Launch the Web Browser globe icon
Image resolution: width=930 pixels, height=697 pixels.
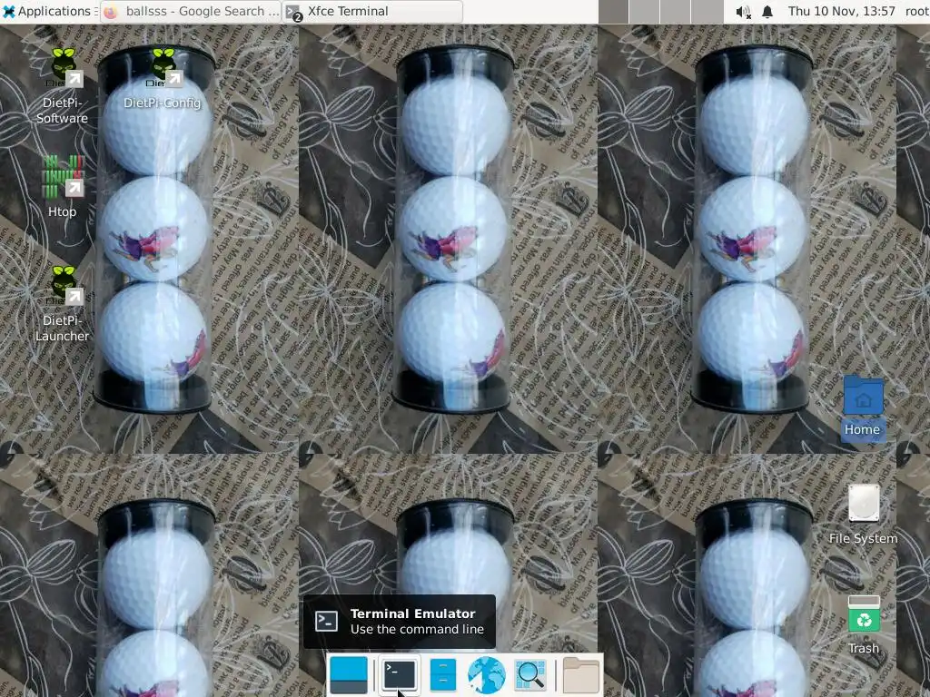(487, 675)
